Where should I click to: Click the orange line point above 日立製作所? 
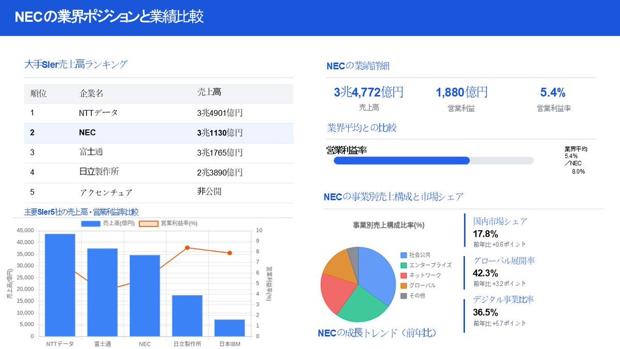coord(187,248)
